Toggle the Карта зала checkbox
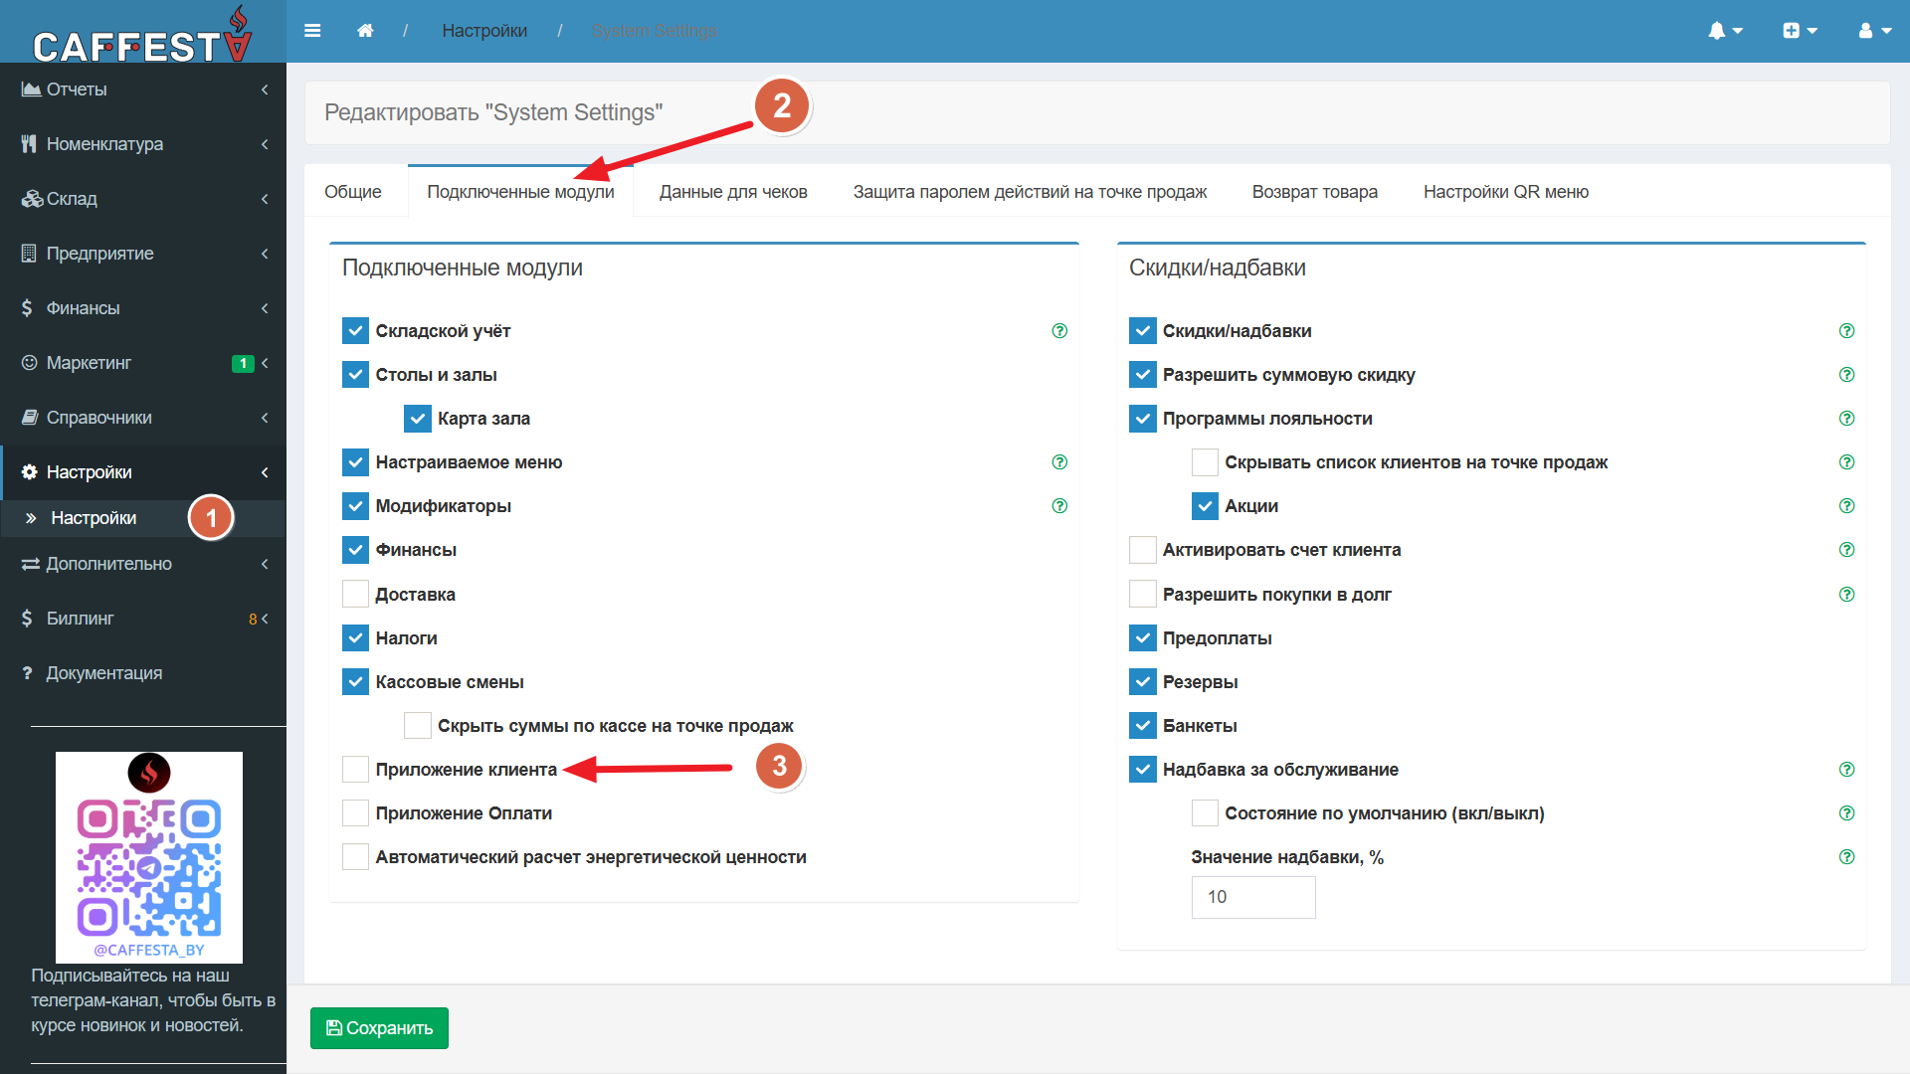 point(417,419)
